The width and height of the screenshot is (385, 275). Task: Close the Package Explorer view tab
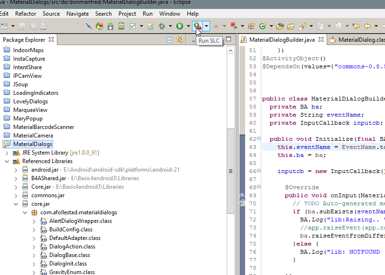(51, 40)
